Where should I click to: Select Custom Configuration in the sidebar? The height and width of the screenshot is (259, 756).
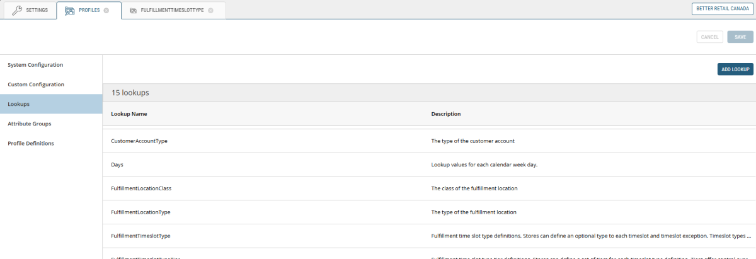click(x=36, y=84)
